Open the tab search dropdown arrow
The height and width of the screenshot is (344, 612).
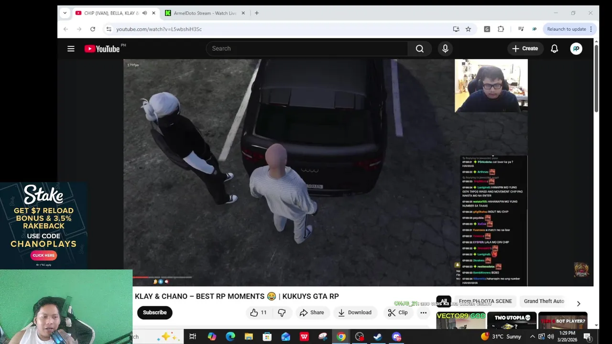coord(65,13)
